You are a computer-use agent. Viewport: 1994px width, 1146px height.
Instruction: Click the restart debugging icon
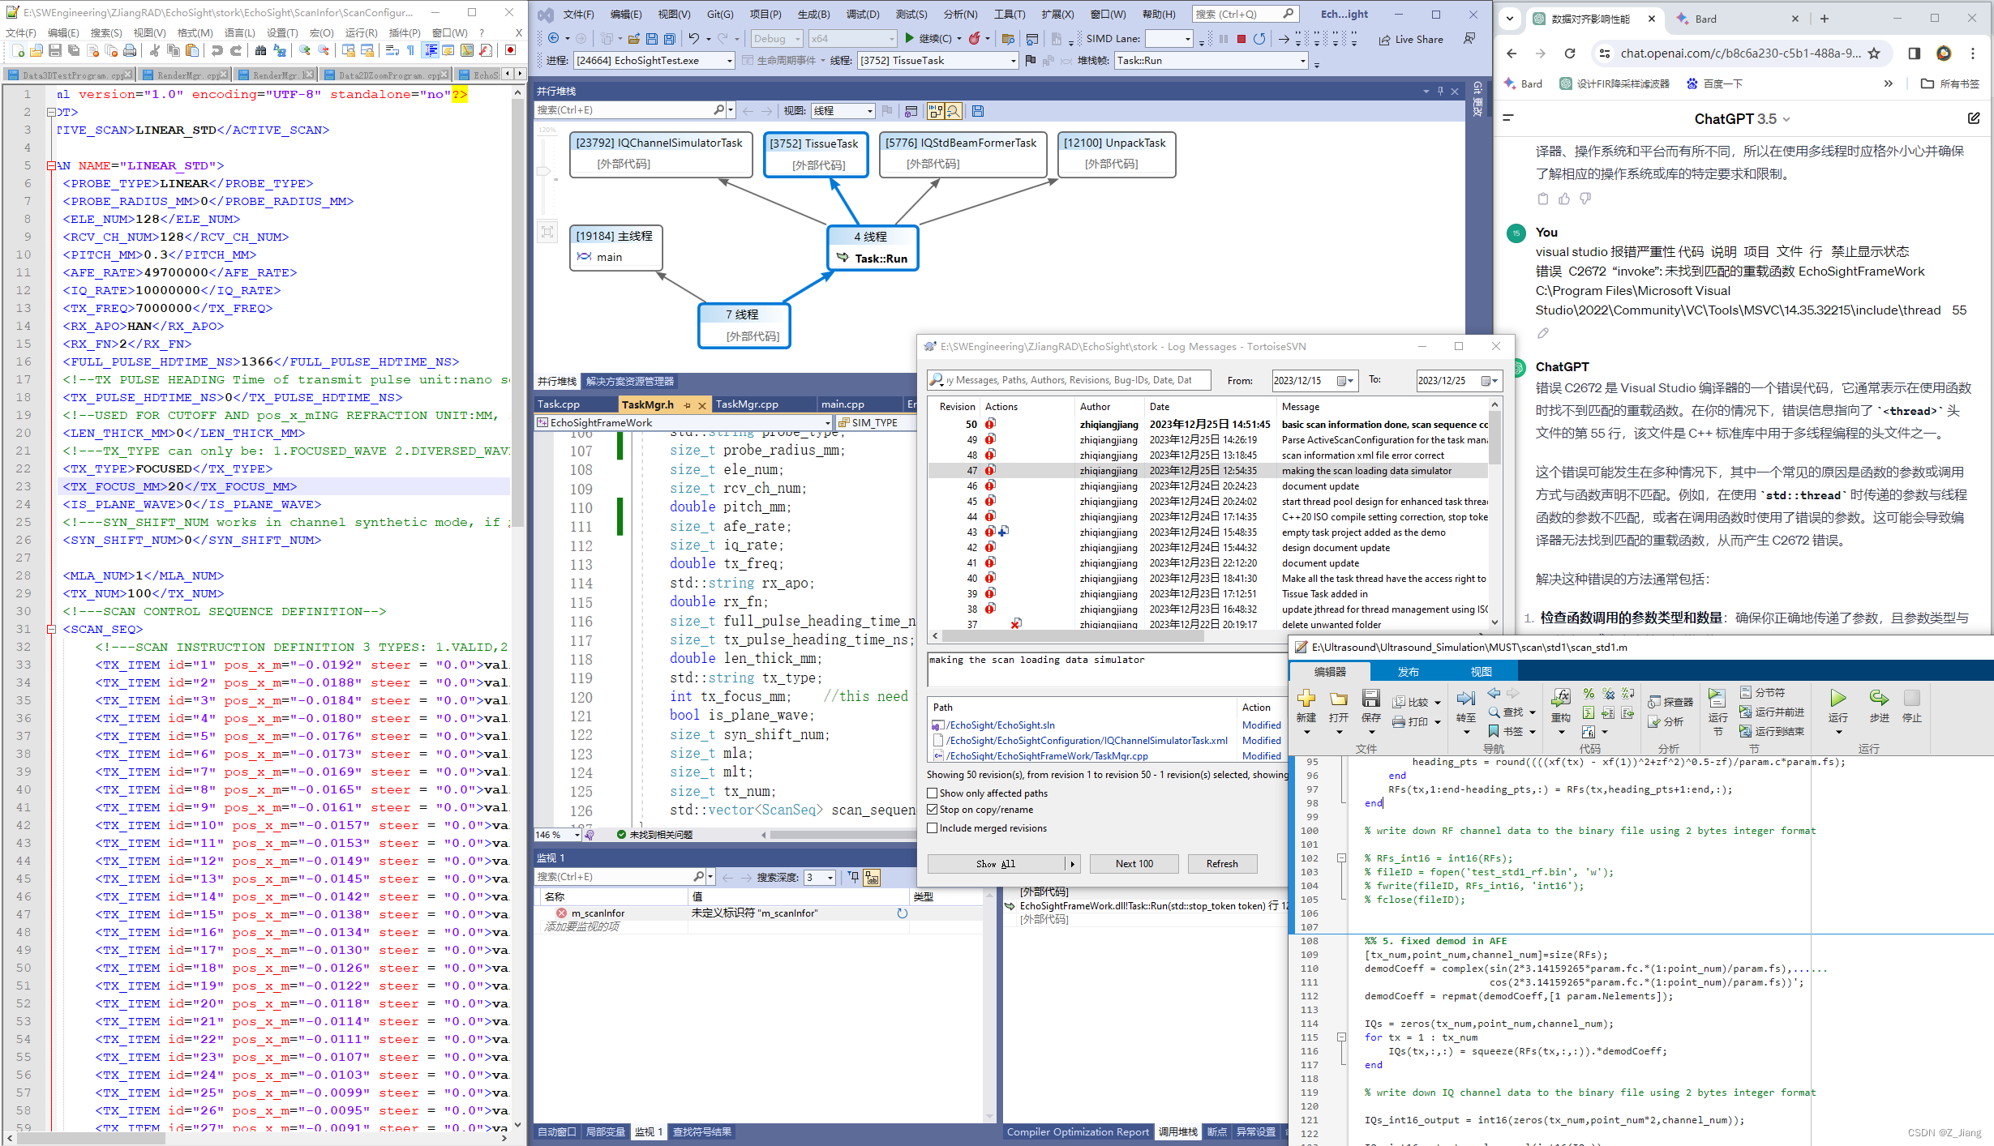pos(1259,38)
